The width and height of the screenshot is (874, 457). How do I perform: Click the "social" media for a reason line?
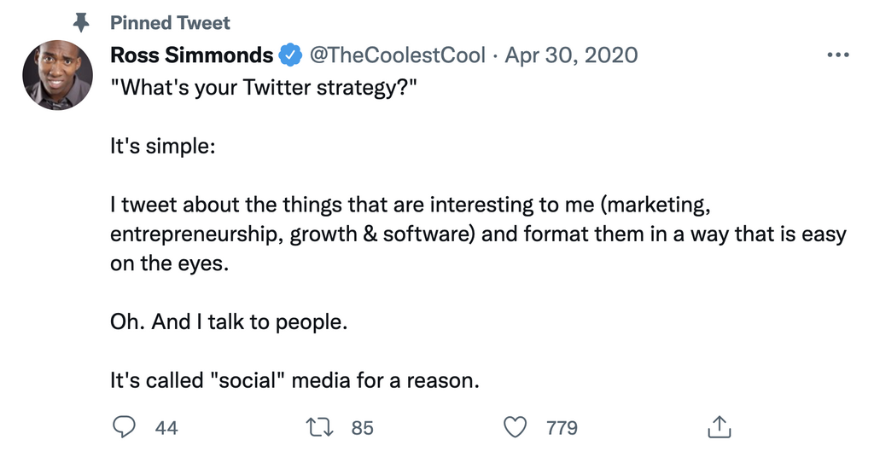pyautogui.click(x=294, y=380)
